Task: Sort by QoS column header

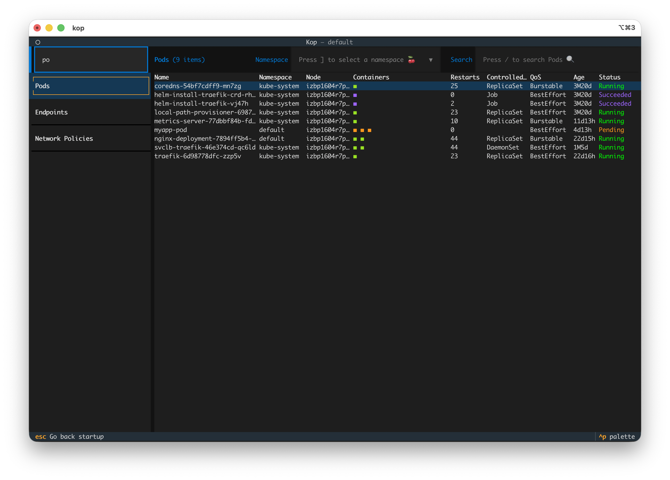Action: [535, 77]
